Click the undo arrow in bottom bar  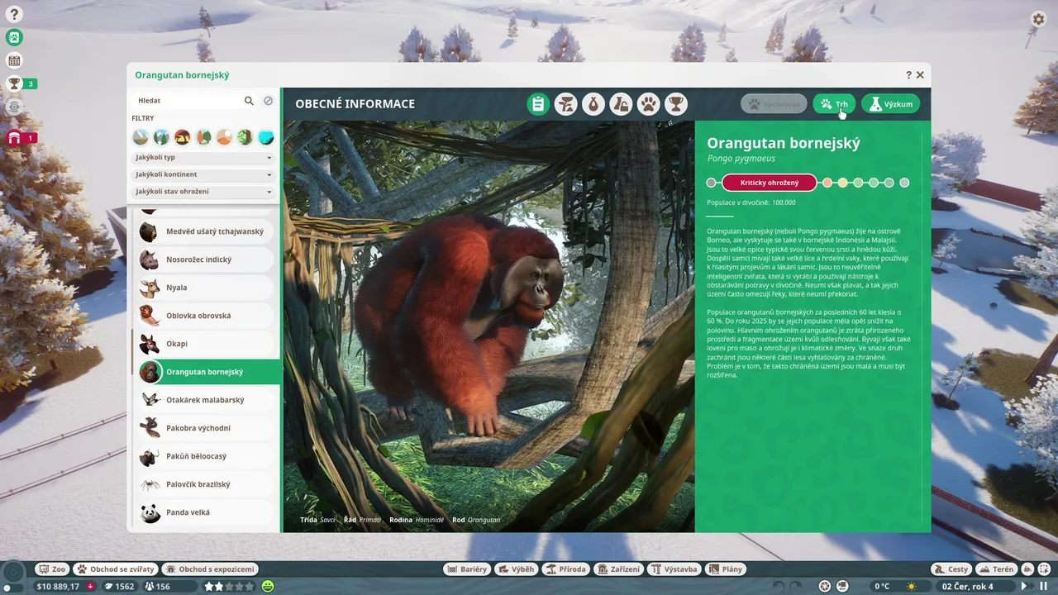click(x=778, y=586)
